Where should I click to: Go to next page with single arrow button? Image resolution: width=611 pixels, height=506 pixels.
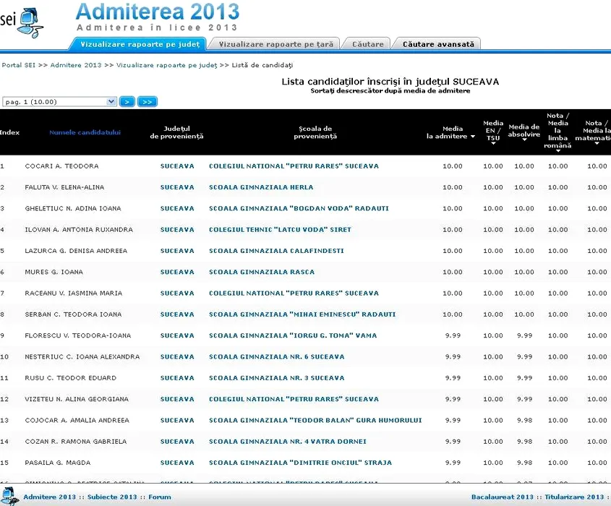coord(127,102)
